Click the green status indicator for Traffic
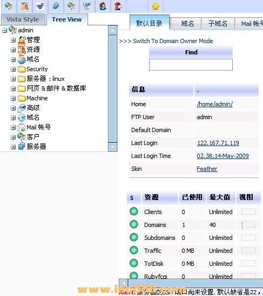This screenshot has height=296, width=263. [x=134, y=250]
